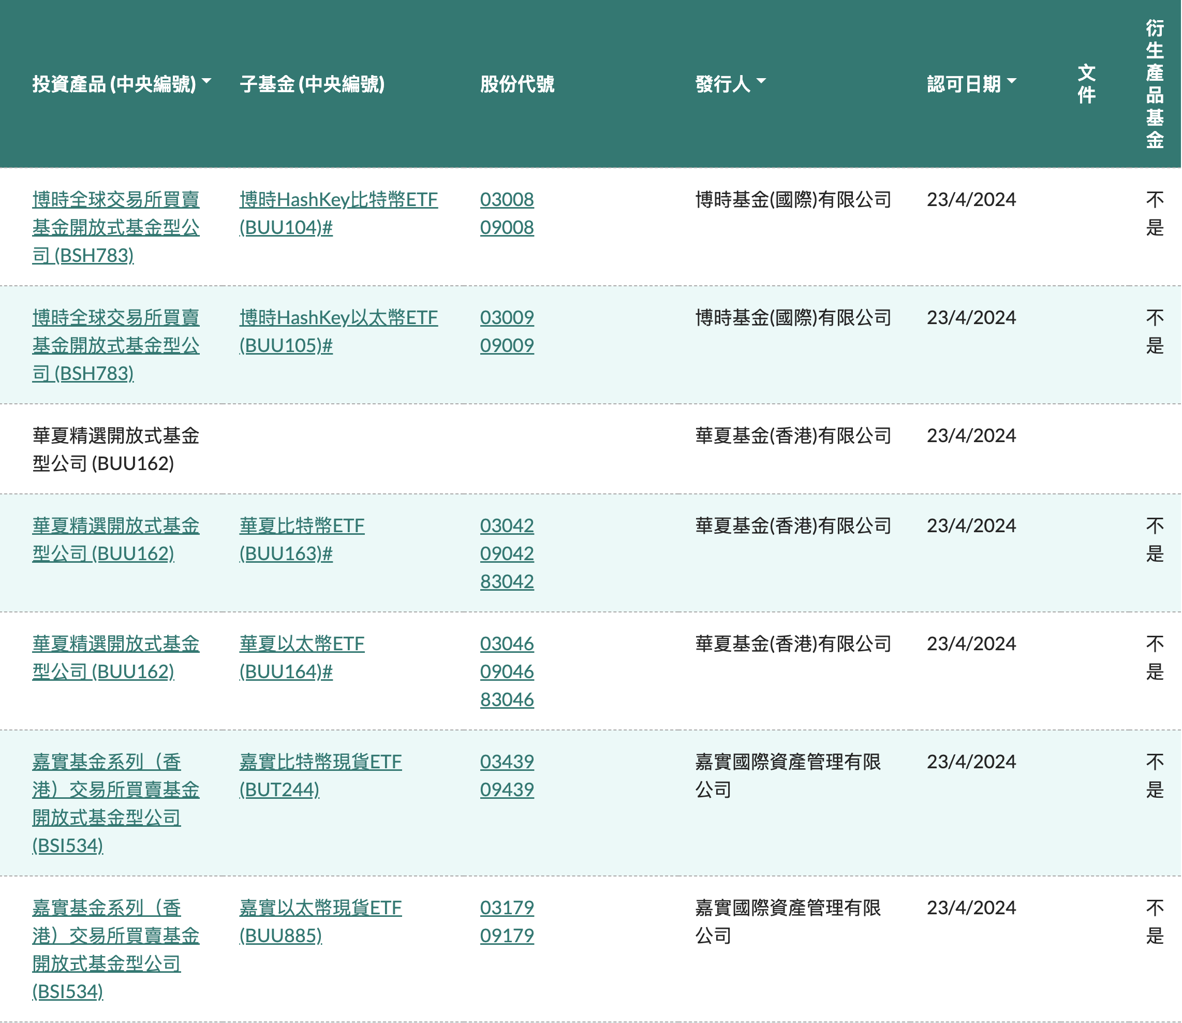Select date 23/4/2024 in 03179 row

pyautogui.click(x=971, y=908)
